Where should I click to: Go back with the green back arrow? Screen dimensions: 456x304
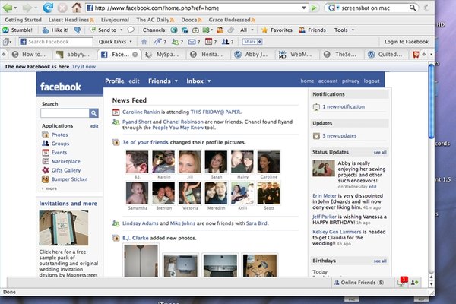[x=8, y=8]
